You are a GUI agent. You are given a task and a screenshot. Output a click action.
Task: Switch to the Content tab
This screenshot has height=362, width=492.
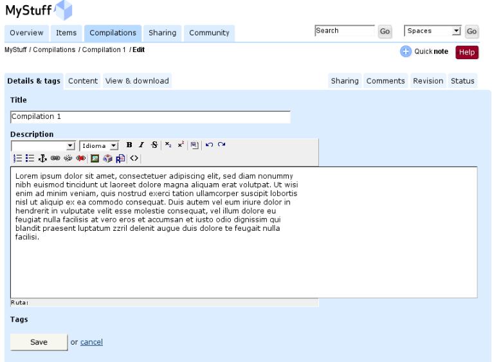[83, 81]
